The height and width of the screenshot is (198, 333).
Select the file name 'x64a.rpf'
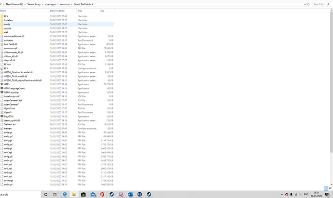[8, 132]
